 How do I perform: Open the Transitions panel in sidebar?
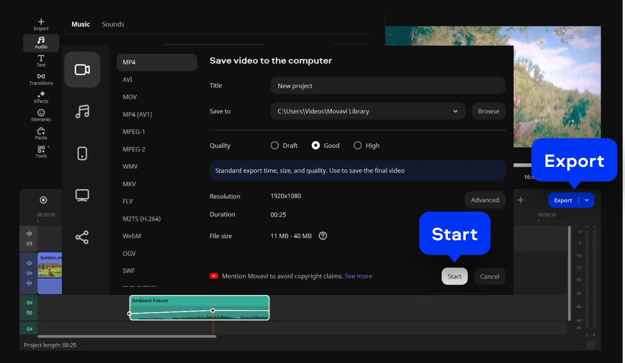point(41,79)
